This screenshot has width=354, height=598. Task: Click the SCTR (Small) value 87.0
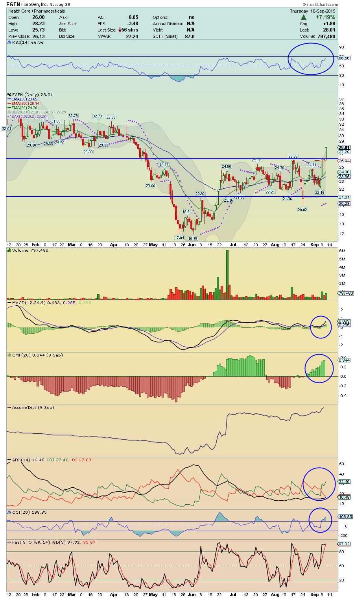[x=190, y=36]
